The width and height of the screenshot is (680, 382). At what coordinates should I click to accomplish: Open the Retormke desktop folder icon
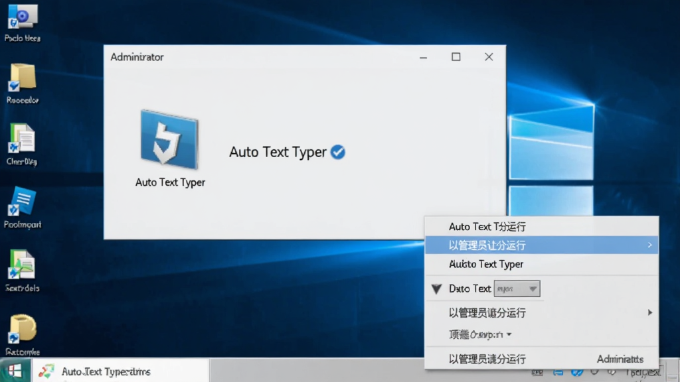(23, 334)
